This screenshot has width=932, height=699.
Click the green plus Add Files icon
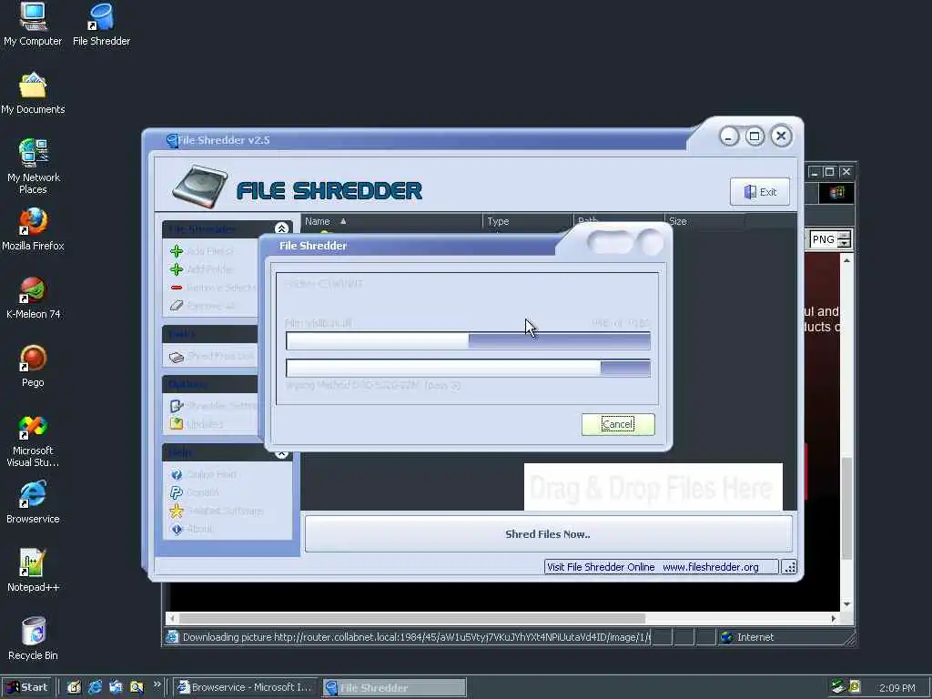177,251
